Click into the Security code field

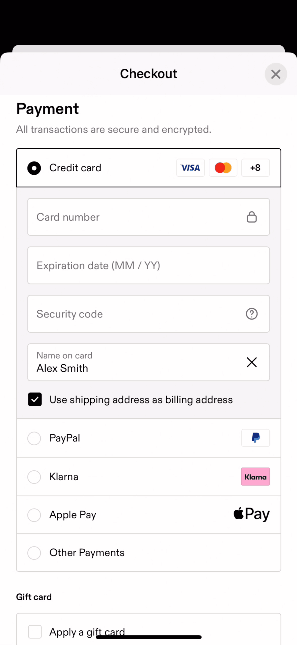point(136,314)
